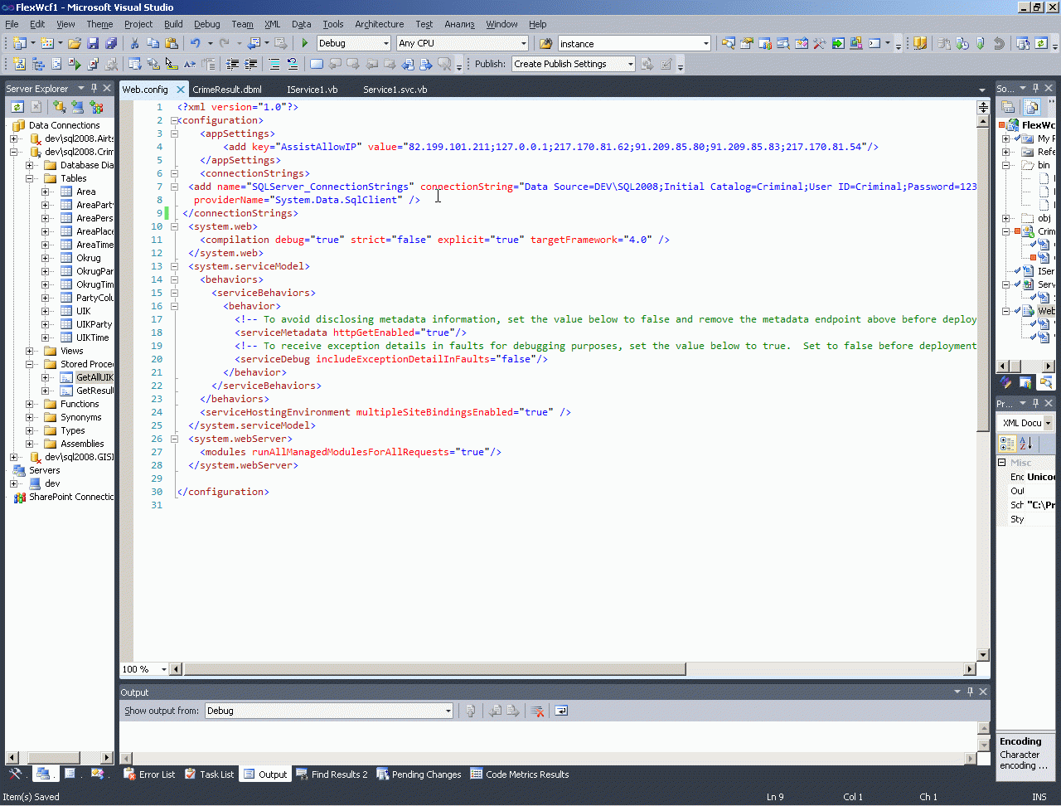
Task: Click the Decrease Indent icon
Action: coord(233,64)
